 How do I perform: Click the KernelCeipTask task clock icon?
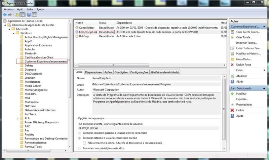pyautogui.click(x=77, y=32)
